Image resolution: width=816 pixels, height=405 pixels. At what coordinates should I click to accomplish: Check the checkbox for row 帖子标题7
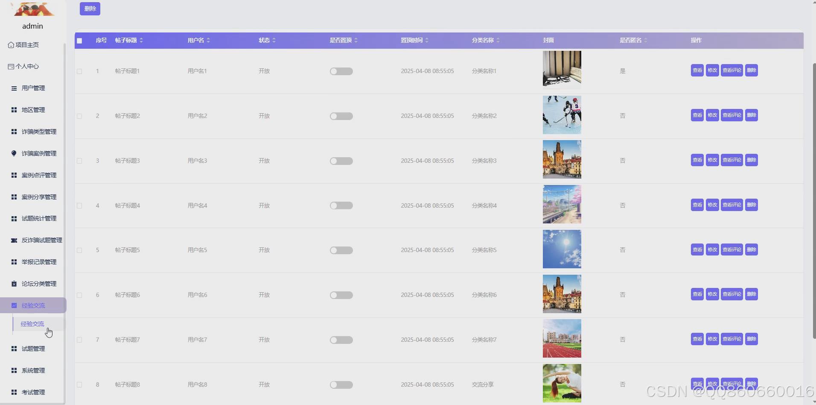click(79, 340)
